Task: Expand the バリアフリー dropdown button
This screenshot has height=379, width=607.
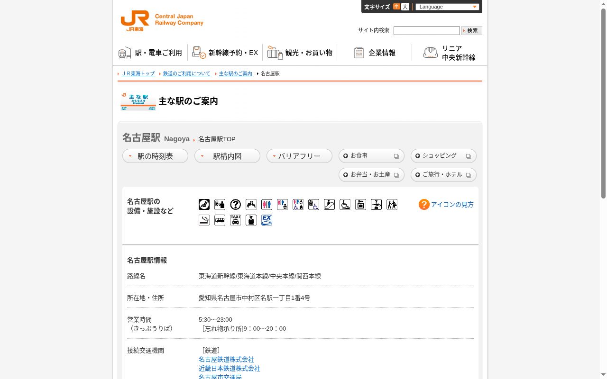Action: click(x=299, y=156)
